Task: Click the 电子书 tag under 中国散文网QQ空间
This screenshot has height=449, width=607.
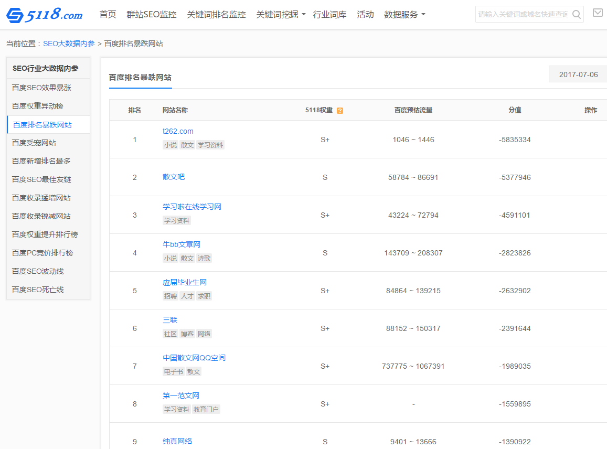Action: 174,371
